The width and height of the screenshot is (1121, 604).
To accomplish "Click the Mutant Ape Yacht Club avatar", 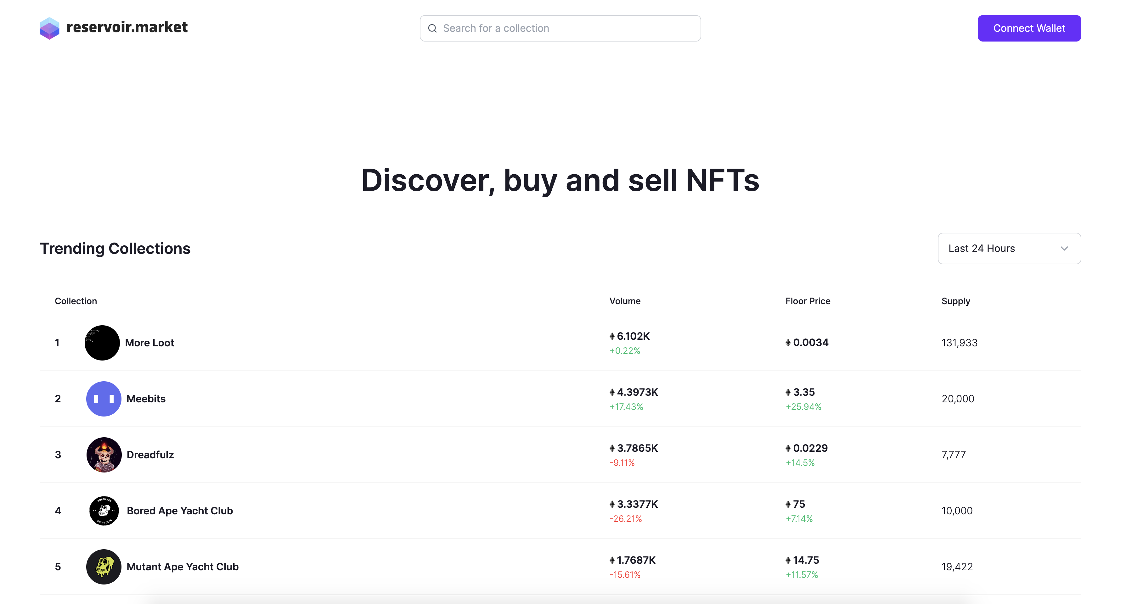I will [104, 567].
